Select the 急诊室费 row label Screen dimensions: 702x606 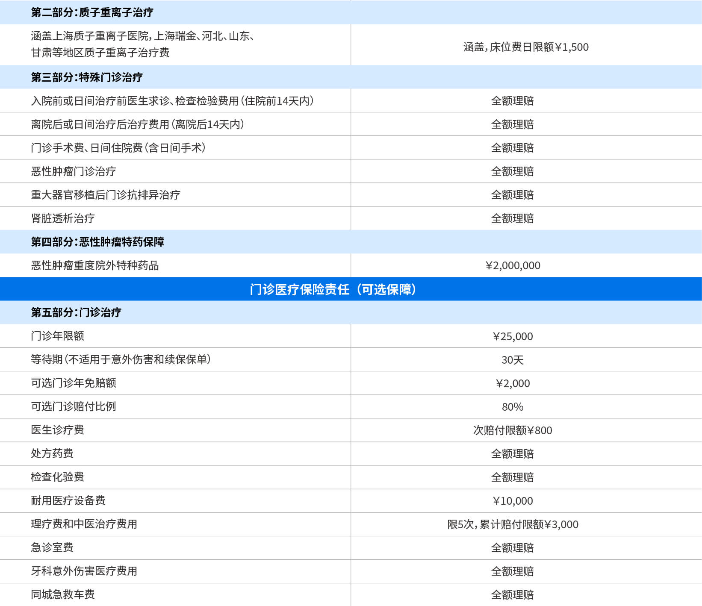pyautogui.click(x=52, y=547)
